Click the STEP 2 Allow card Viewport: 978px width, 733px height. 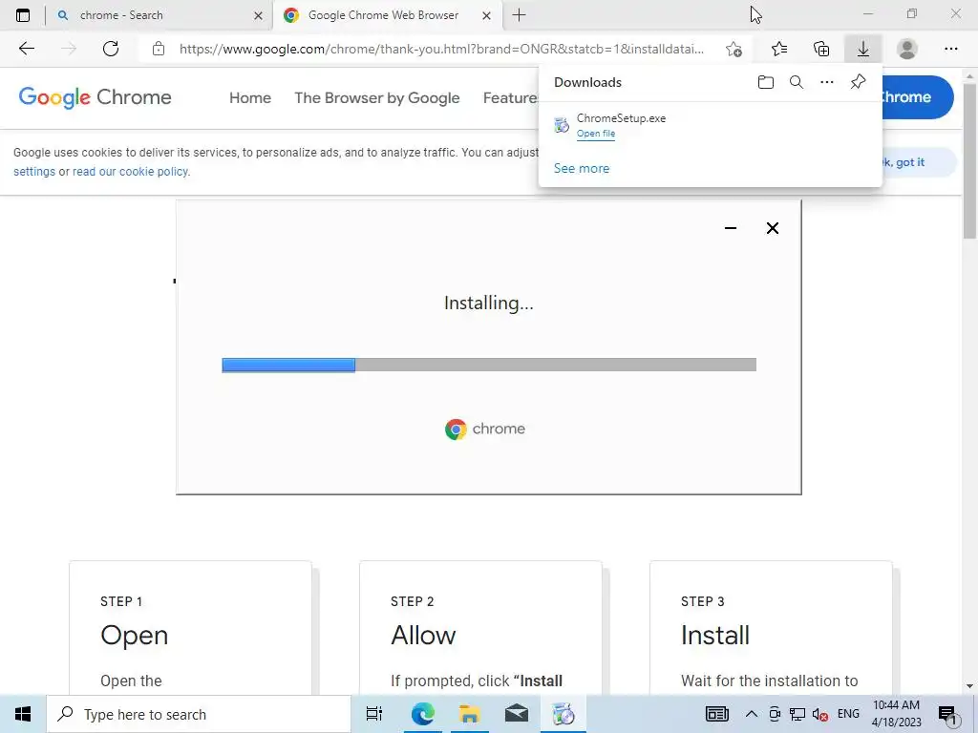click(480, 628)
